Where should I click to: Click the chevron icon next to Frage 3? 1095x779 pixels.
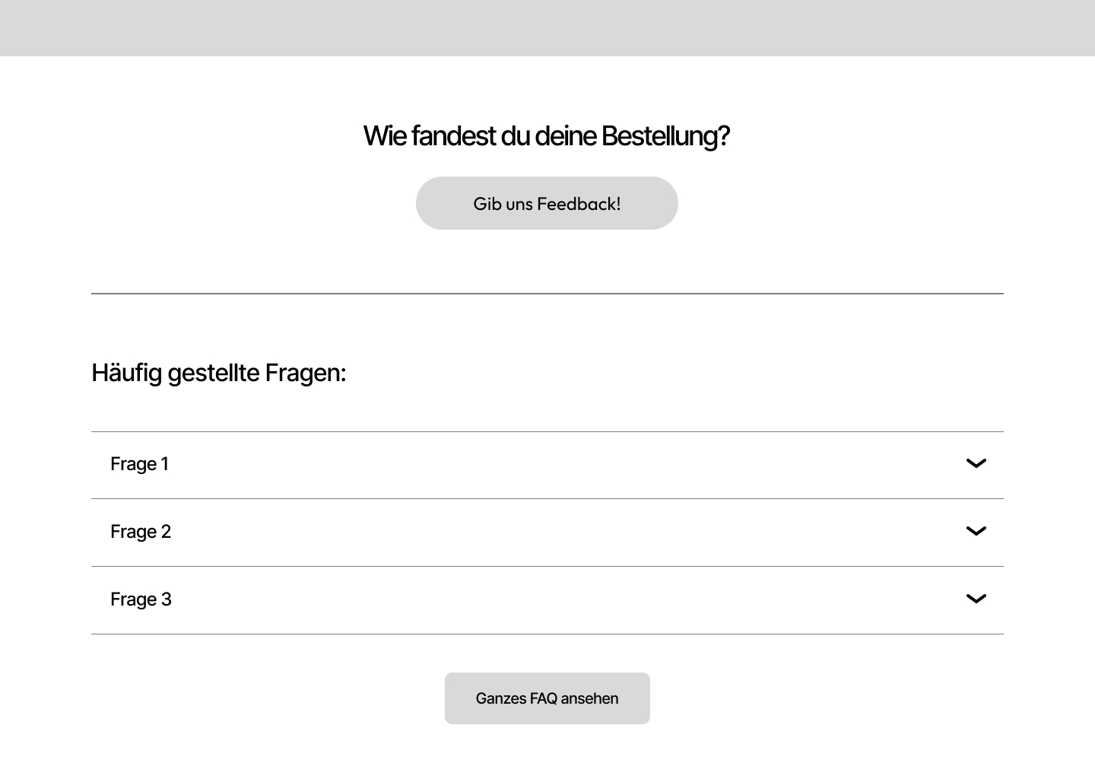(976, 599)
